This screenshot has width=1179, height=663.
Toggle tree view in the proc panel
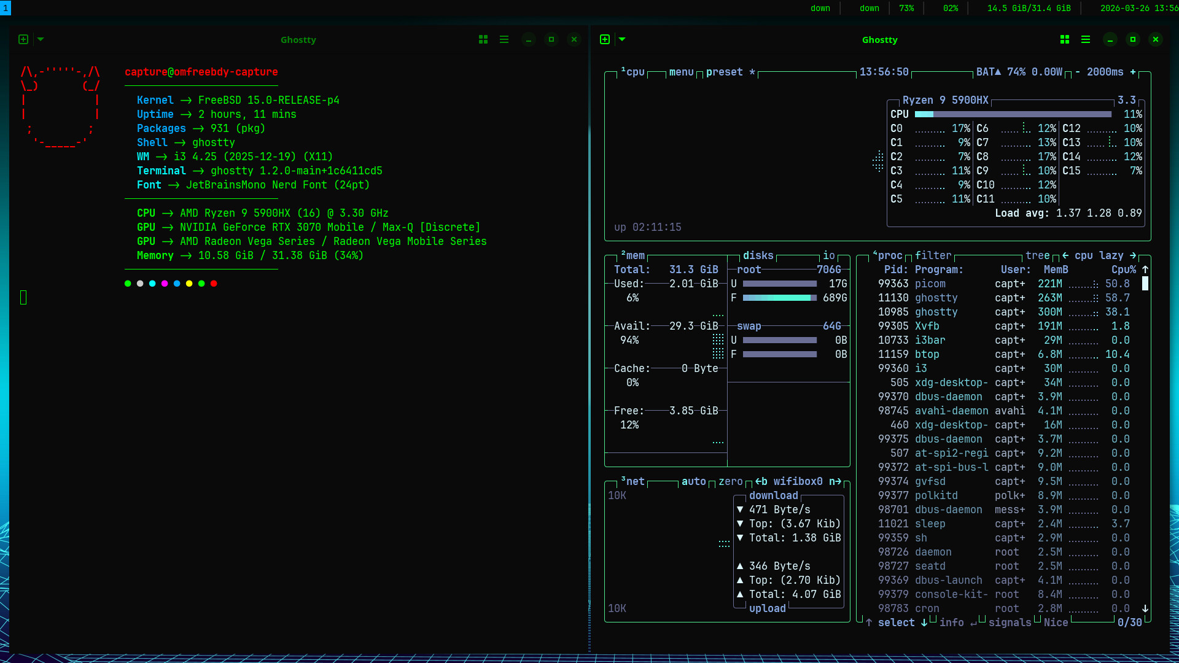click(x=1038, y=255)
